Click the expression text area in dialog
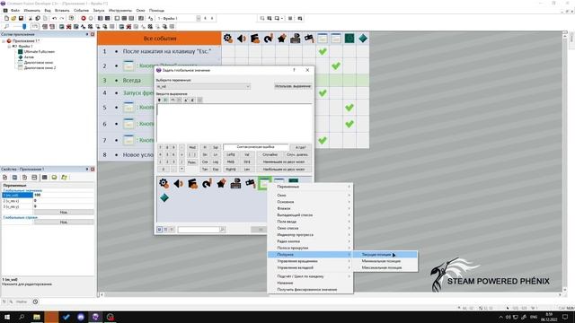This screenshot has width=575, height=323. tap(234, 123)
